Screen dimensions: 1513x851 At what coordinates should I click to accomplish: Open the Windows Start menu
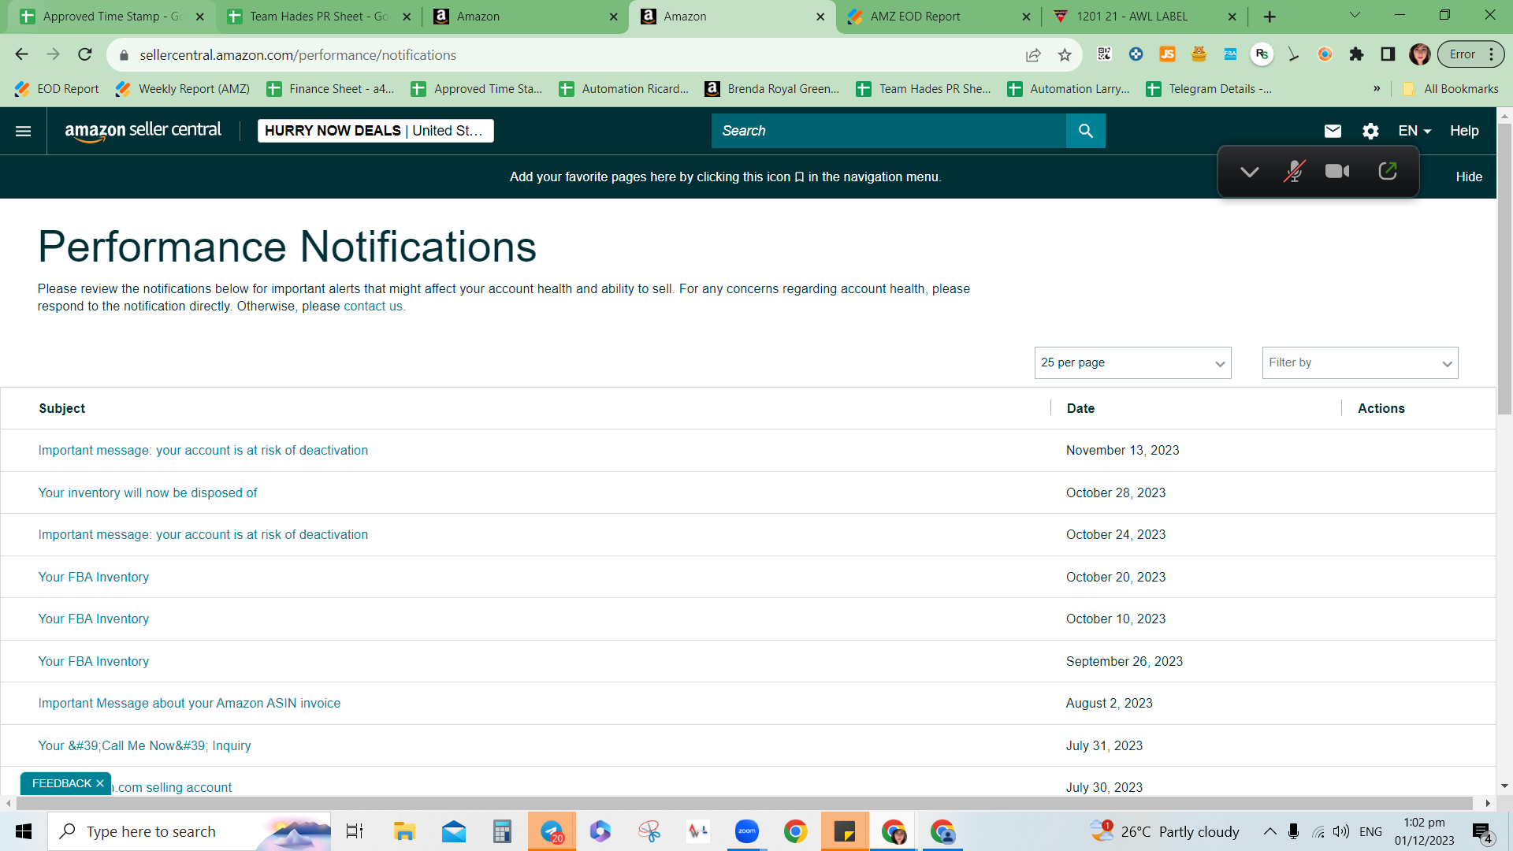pos(24,831)
